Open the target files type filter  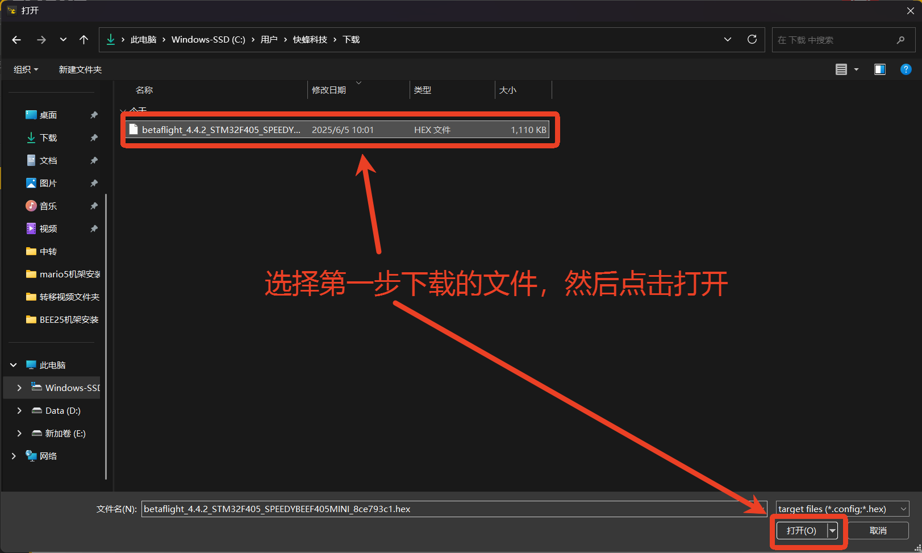[842, 509]
